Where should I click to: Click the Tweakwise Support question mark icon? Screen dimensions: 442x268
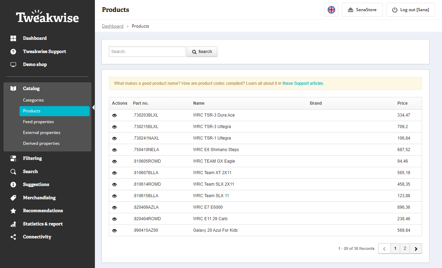pos(13,52)
